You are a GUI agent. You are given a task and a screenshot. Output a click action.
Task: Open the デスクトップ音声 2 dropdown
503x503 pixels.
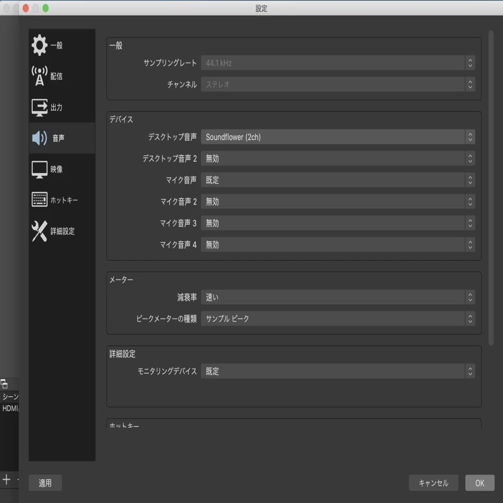tap(338, 158)
